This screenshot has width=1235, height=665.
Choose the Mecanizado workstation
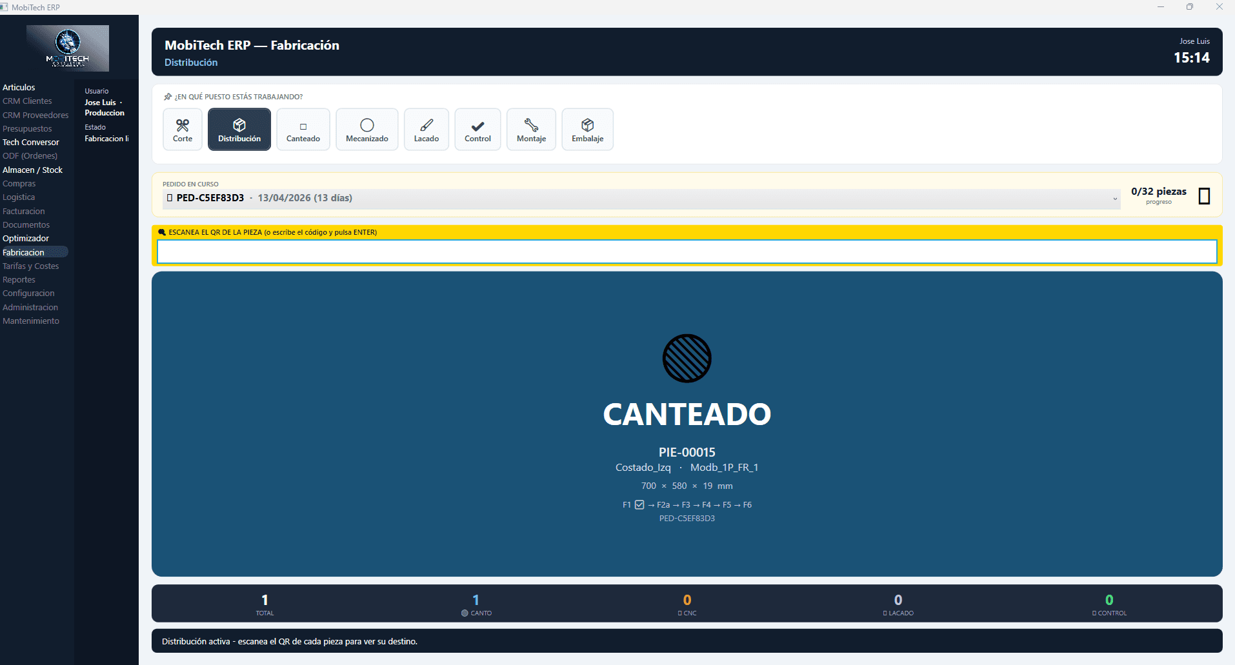pyautogui.click(x=366, y=130)
